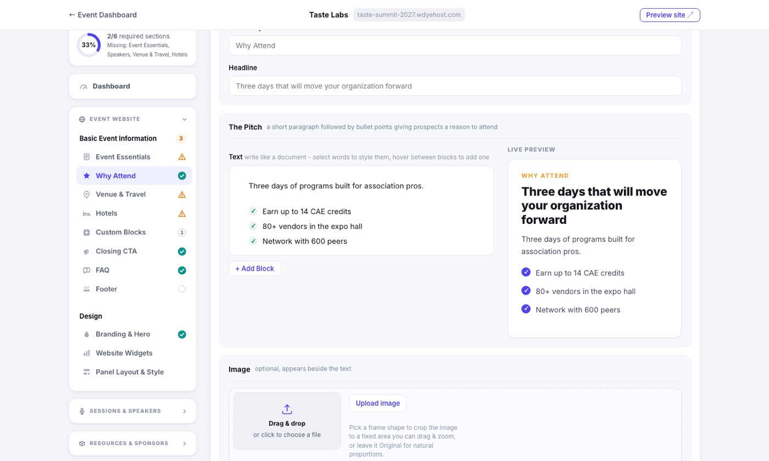The image size is (769, 461).
Task: Open the Hotels section
Action: coord(135,213)
